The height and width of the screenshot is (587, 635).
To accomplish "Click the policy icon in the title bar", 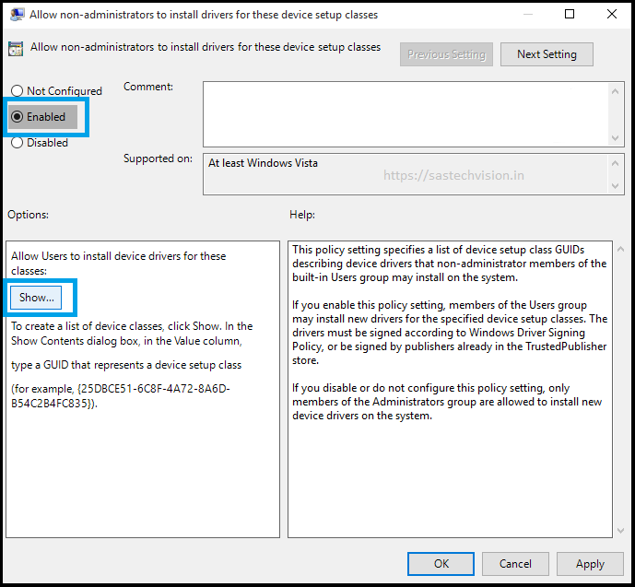I will [x=16, y=15].
